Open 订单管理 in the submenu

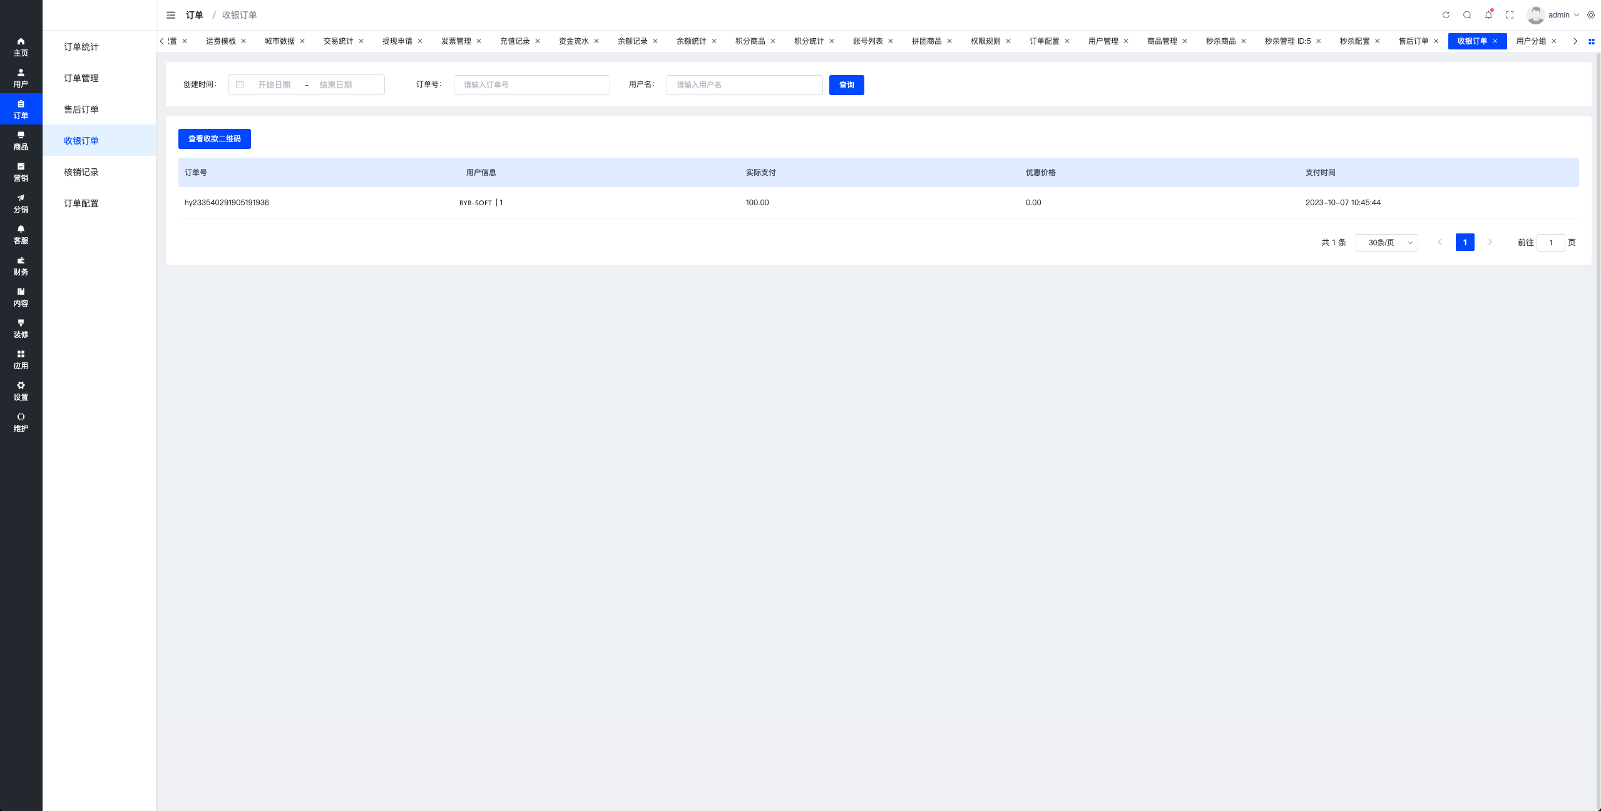click(x=100, y=78)
